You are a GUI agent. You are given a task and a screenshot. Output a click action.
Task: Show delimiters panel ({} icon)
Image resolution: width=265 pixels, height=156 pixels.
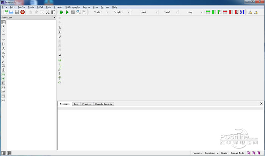coord(3,44)
